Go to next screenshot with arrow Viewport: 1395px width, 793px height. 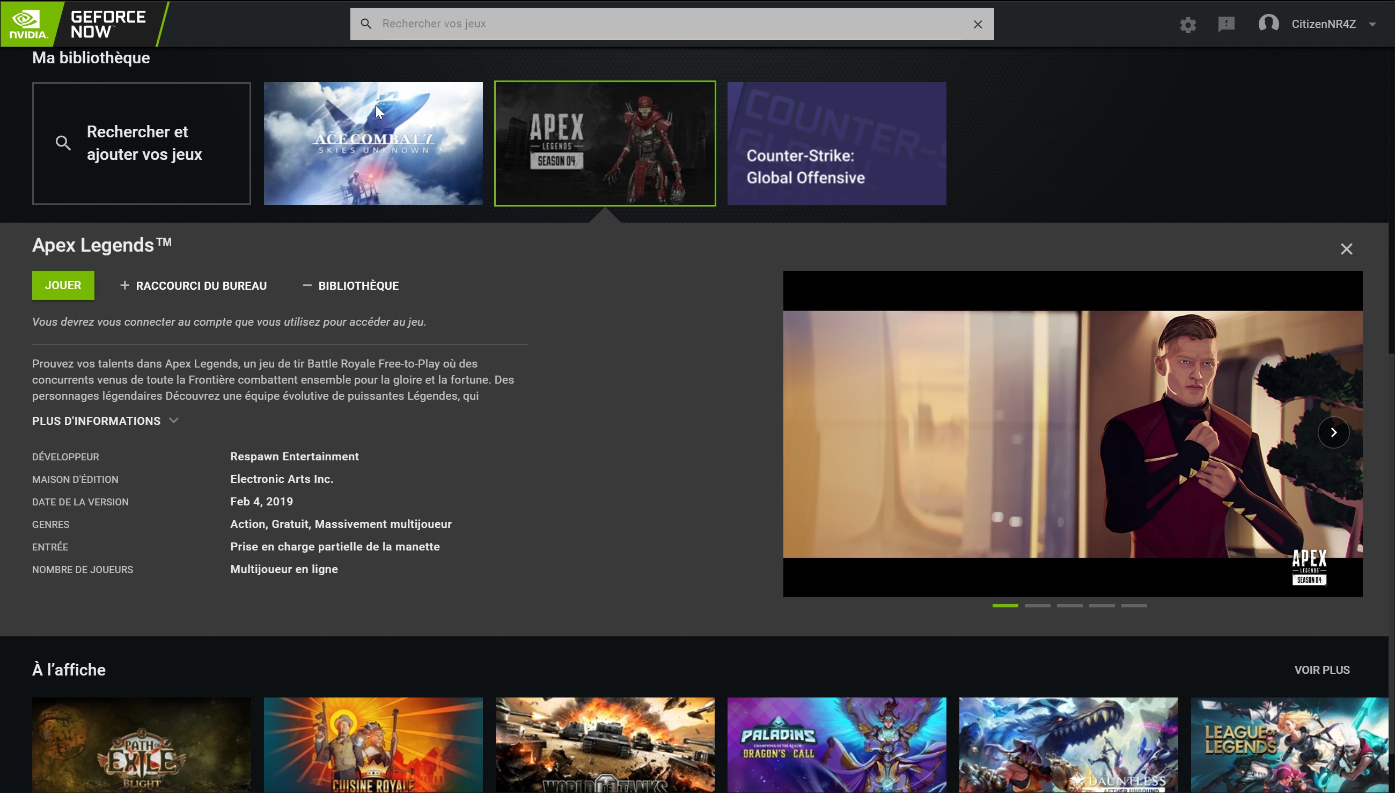[1333, 432]
